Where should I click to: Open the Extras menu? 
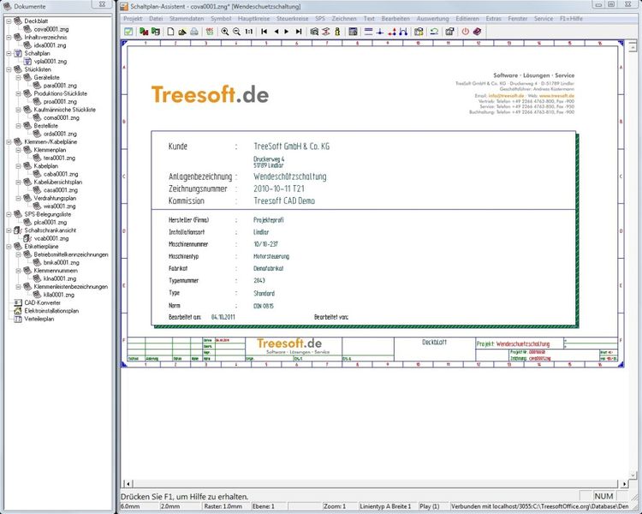tap(493, 19)
